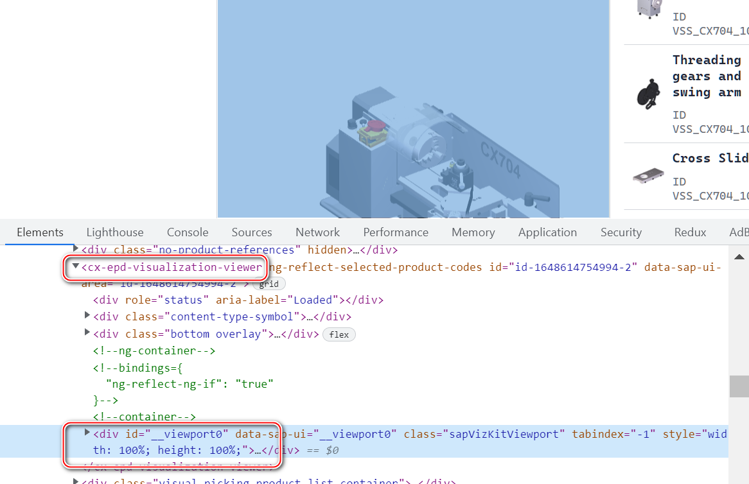The height and width of the screenshot is (484, 749).
Task: Expand the no-product-references div
Action: 75,248
